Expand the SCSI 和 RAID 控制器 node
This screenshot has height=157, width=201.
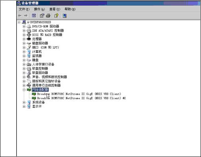(x=24, y=35)
